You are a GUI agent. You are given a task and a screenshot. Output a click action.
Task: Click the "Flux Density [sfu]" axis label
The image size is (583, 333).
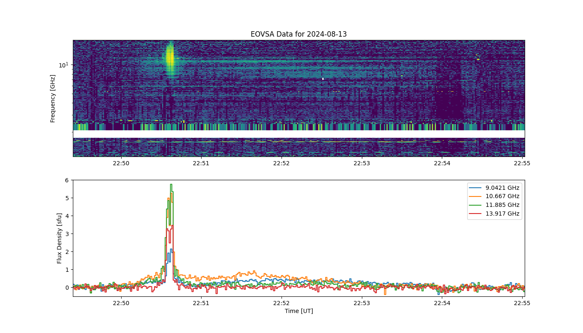pos(60,238)
